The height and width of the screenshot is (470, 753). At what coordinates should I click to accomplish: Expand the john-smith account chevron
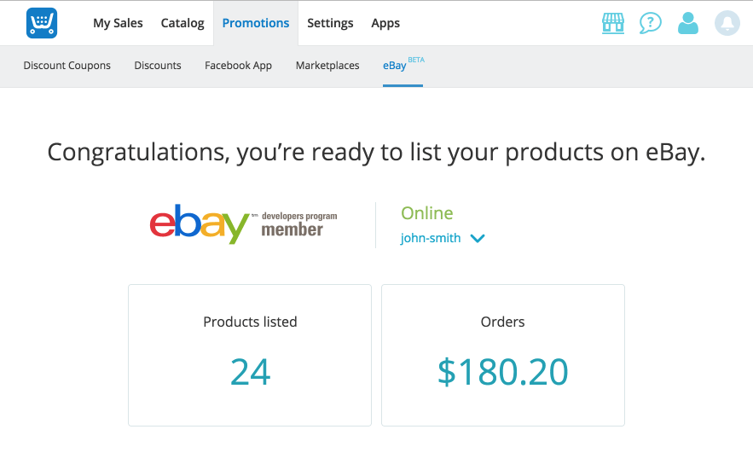pos(478,238)
